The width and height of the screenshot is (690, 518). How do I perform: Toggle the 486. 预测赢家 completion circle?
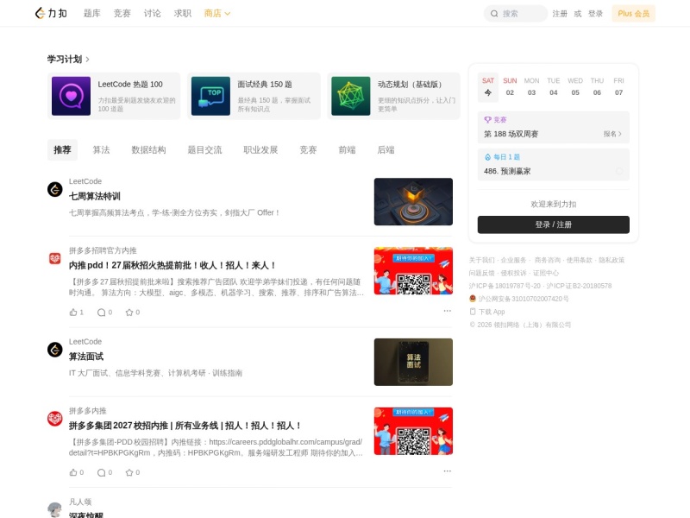(x=619, y=171)
